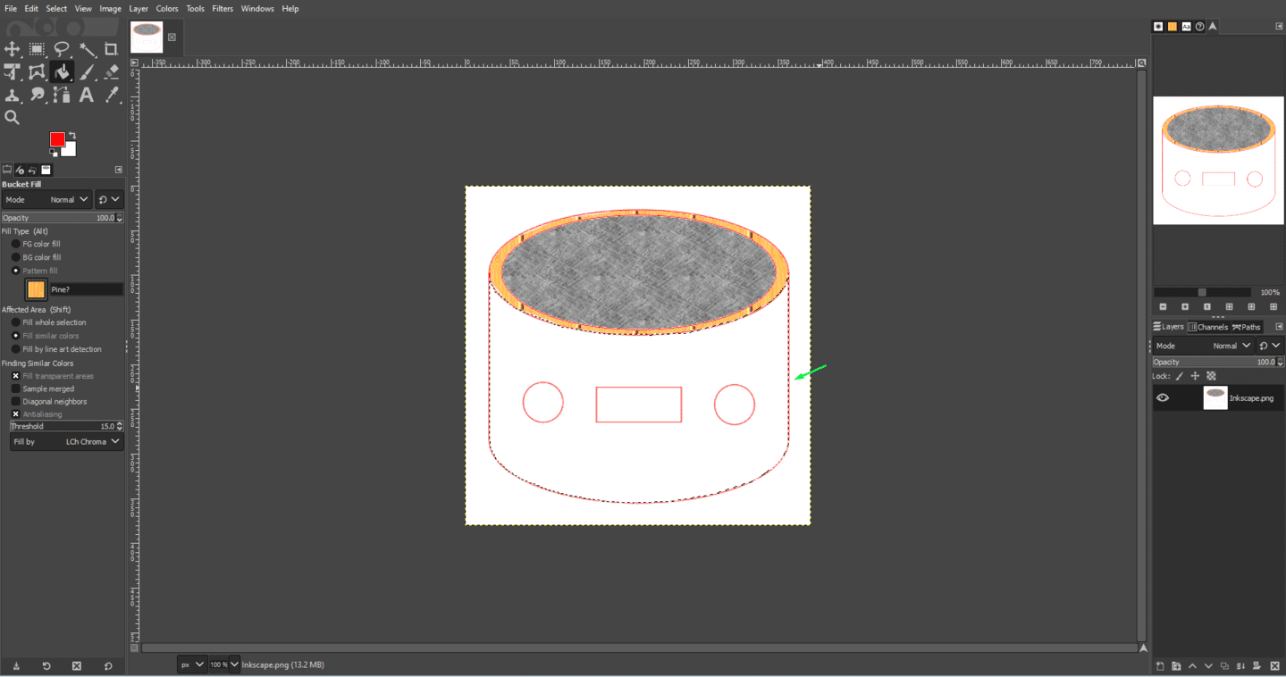Select the Eraser tool
This screenshot has width=1286, height=677.
tap(111, 72)
